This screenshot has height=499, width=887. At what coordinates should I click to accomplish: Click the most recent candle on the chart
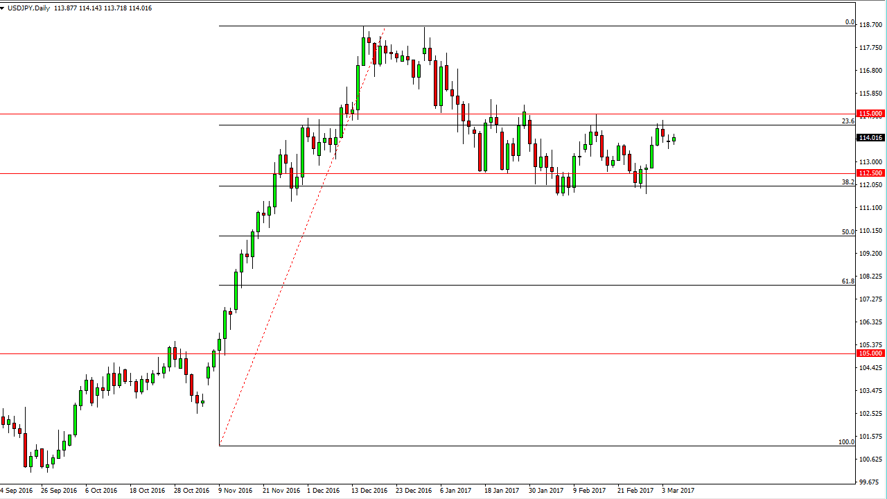(x=674, y=139)
